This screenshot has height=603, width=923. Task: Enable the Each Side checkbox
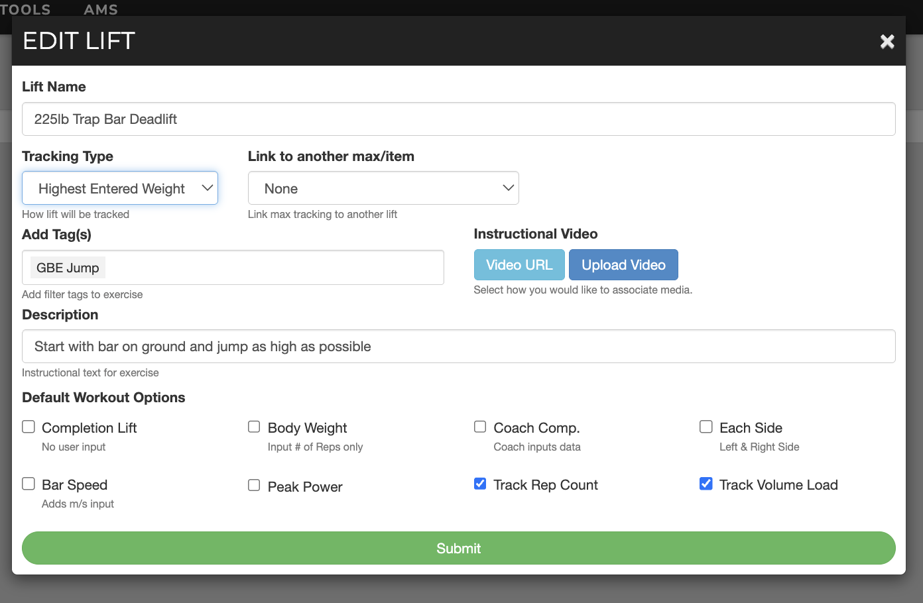[706, 427]
